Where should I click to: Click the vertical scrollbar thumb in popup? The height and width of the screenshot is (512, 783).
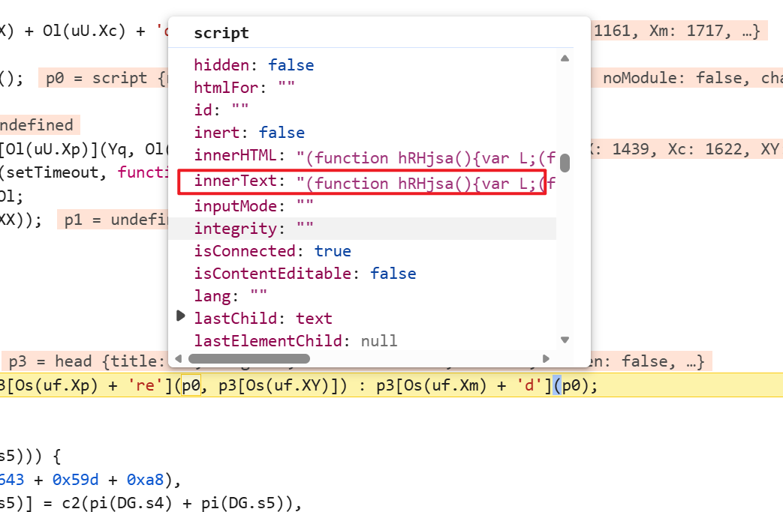565,163
